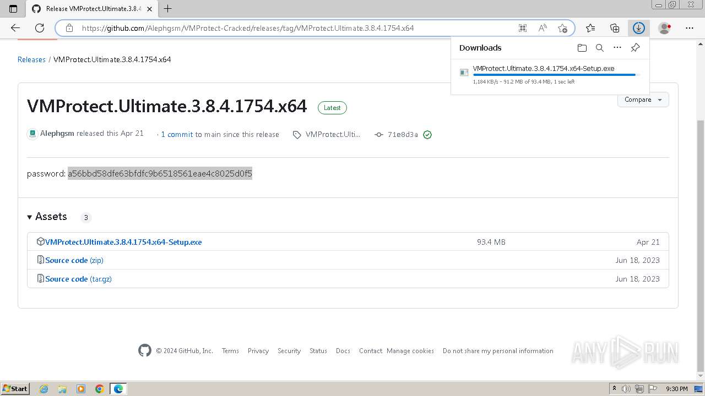Image resolution: width=705 pixels, height=396 pixels.
Task: Pin the Downloads panel
Action: coord(635,48)
